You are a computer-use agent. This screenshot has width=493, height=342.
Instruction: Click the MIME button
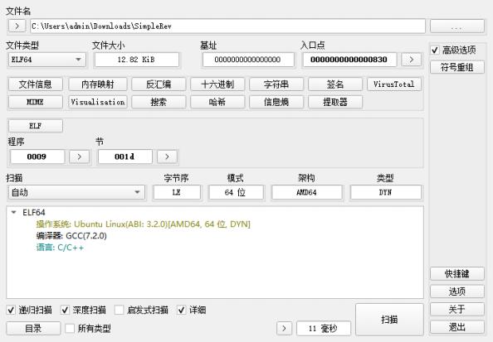click(35, 102)
